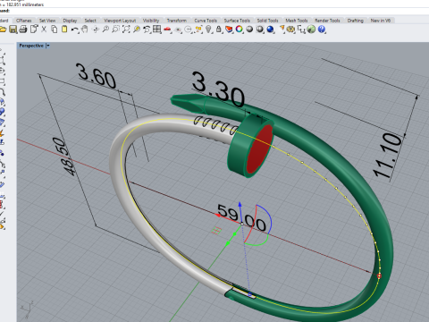Click the Zoom Extents icon
The height and width of the screenshot is (322, 429).
coord(126,30)
